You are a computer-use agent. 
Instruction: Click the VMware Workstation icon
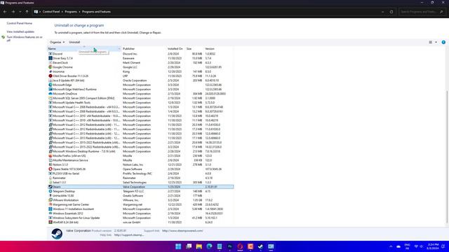pyautogui.click(x=51, y=200)
